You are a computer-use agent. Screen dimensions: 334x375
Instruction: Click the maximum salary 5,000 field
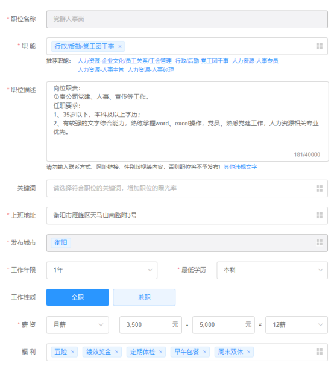click(224, 325)
